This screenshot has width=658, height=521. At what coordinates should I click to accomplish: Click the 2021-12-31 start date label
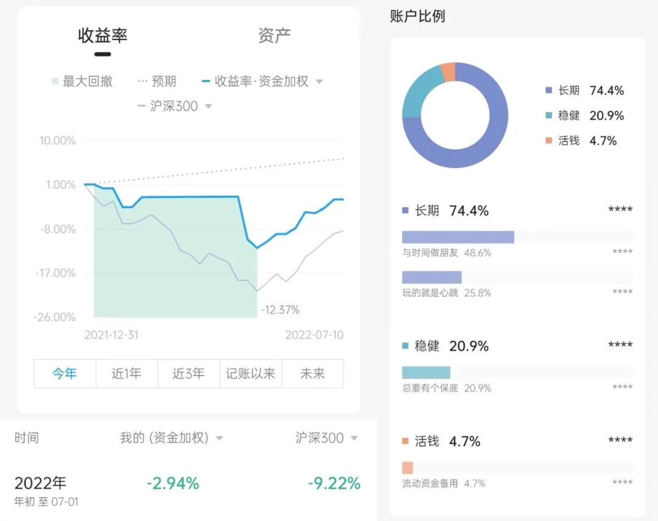click(x=111, y=335)
